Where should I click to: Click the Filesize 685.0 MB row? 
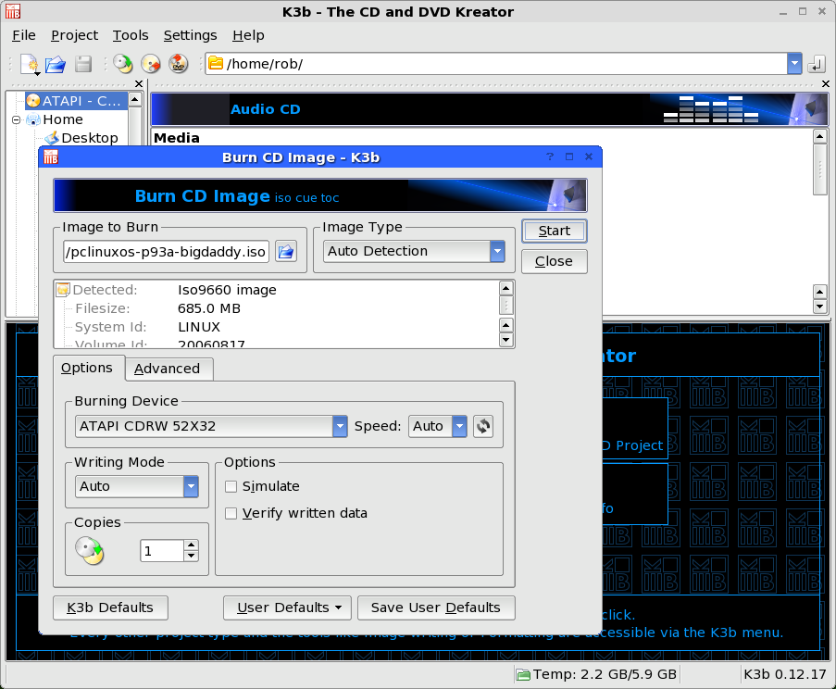click(x=277, y=308)
